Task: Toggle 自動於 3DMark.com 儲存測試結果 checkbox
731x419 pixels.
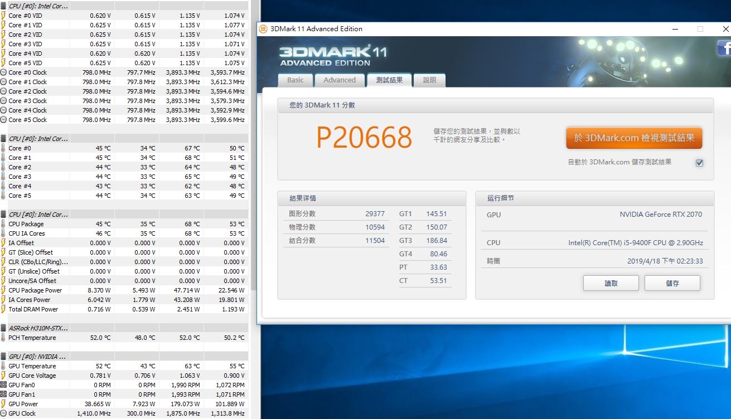Action: tap(699, 163)
